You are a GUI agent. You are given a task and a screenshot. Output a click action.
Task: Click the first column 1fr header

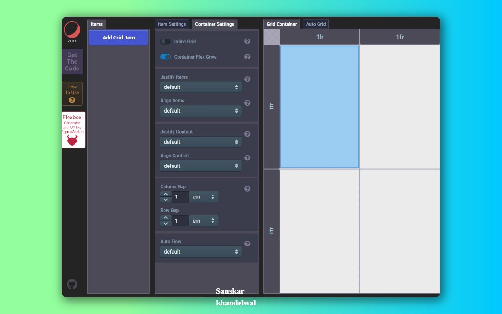(320, 37)
